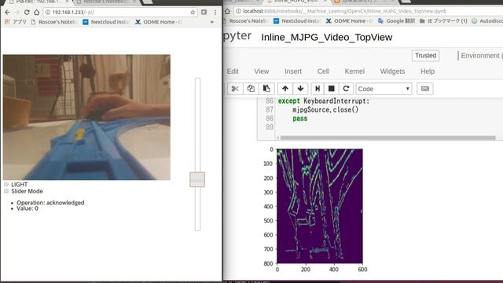Viewport: 503px width, 283px height.
Task: Click home icon in right browser
Action: click(227, 11)
